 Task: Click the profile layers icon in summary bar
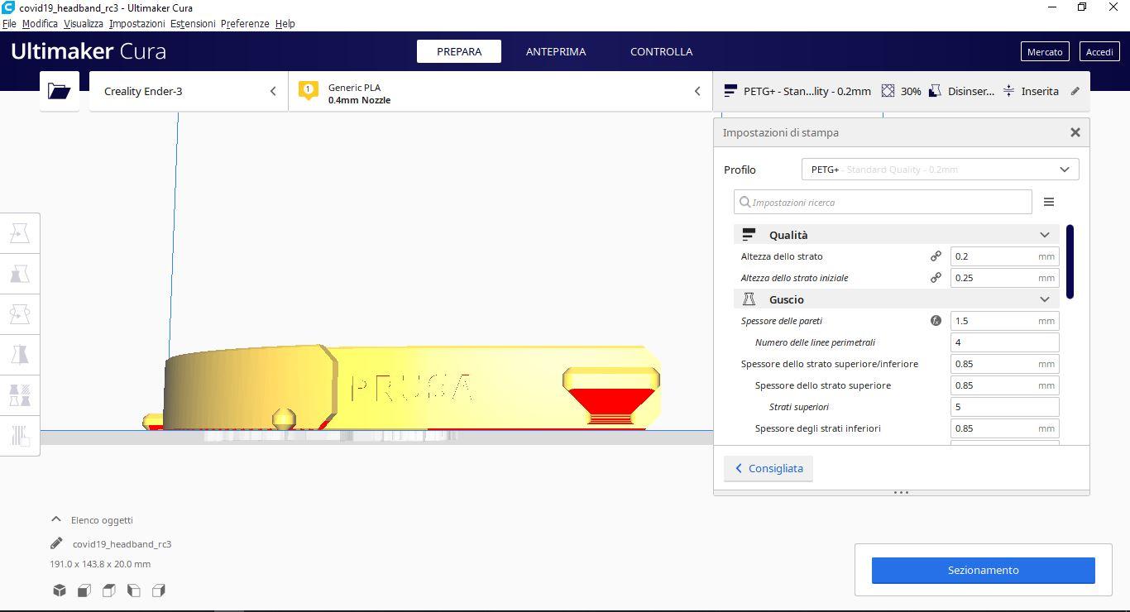(x=730, y=91)
